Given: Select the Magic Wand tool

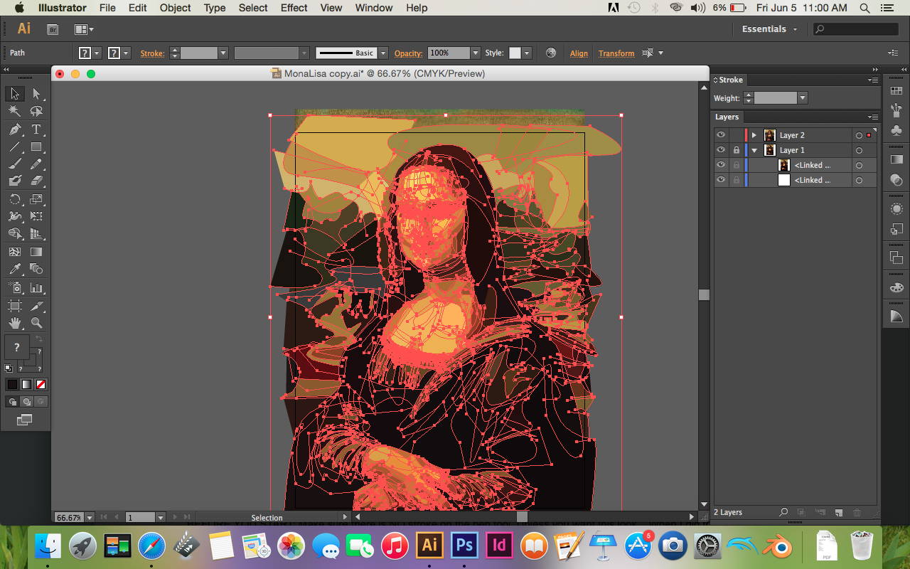Looking at the screenshot, I should tap(14, 112).
